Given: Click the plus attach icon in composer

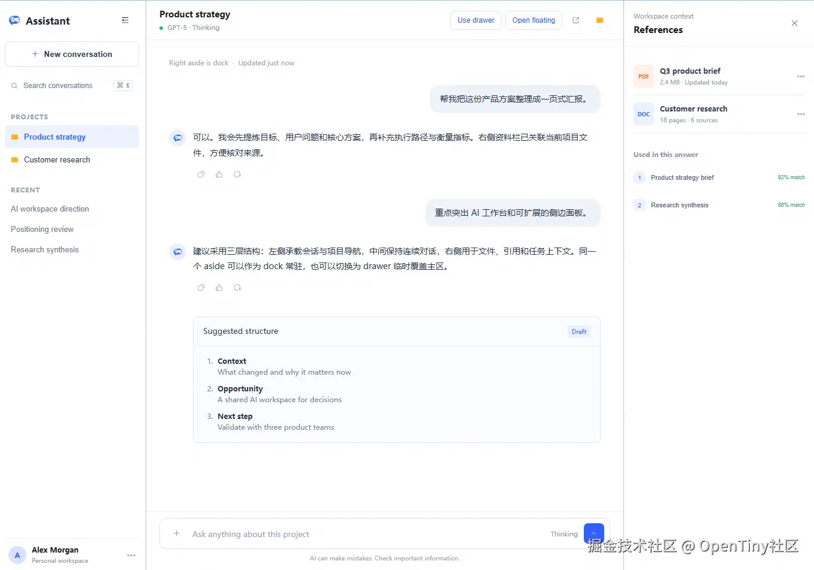Looking at the screenshot, I should click(x=176, y=533).
